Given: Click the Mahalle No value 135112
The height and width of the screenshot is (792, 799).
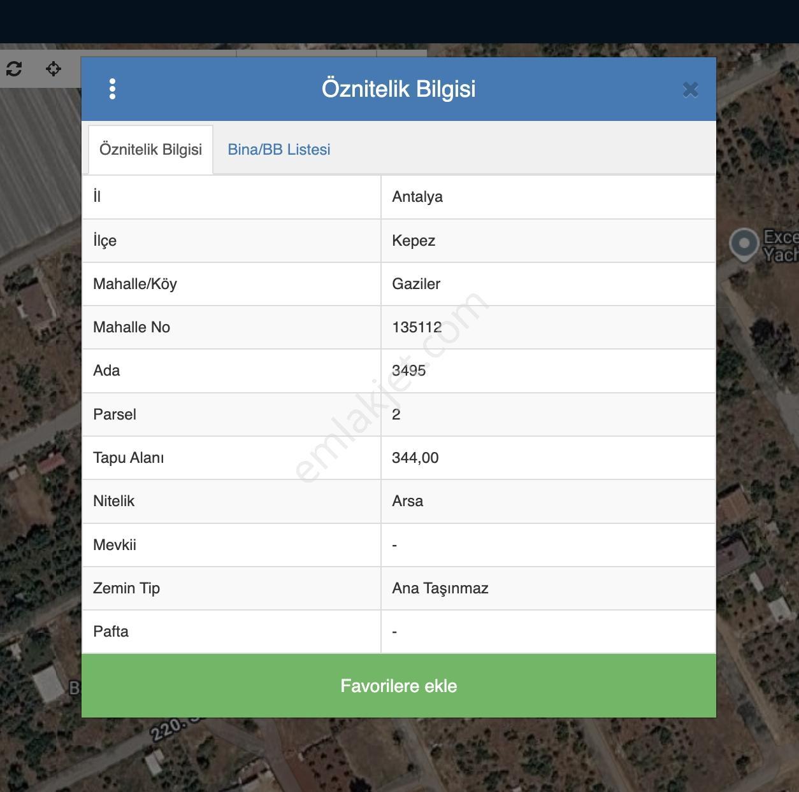Looking at the screenshot, I should point(417,327).
